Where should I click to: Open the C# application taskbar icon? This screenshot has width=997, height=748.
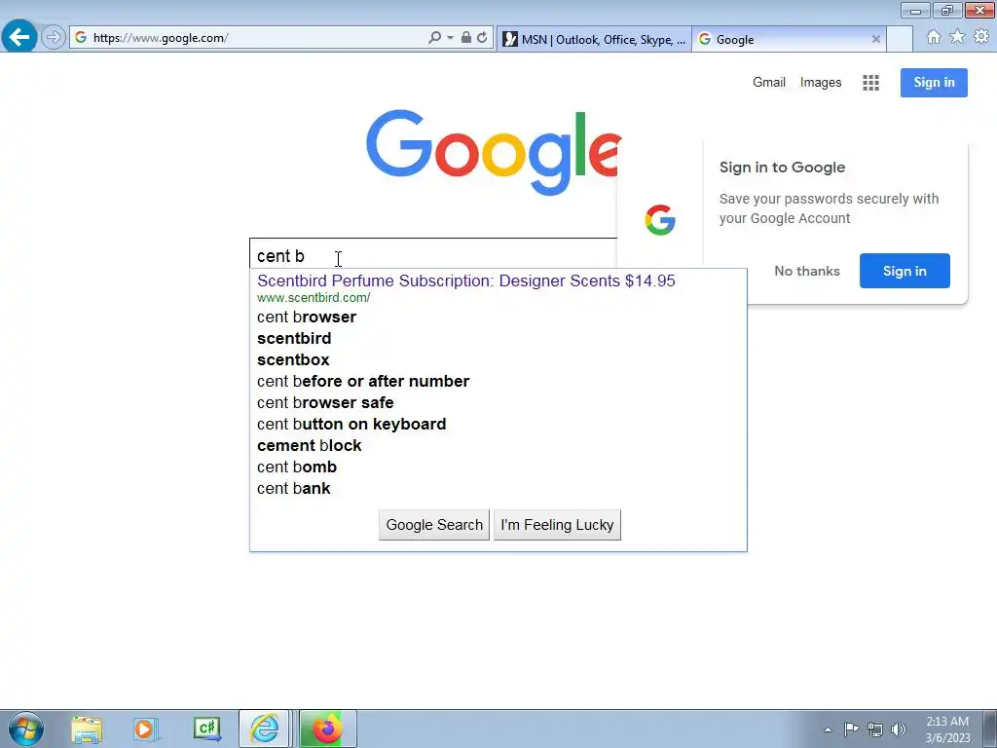[206, 729]
